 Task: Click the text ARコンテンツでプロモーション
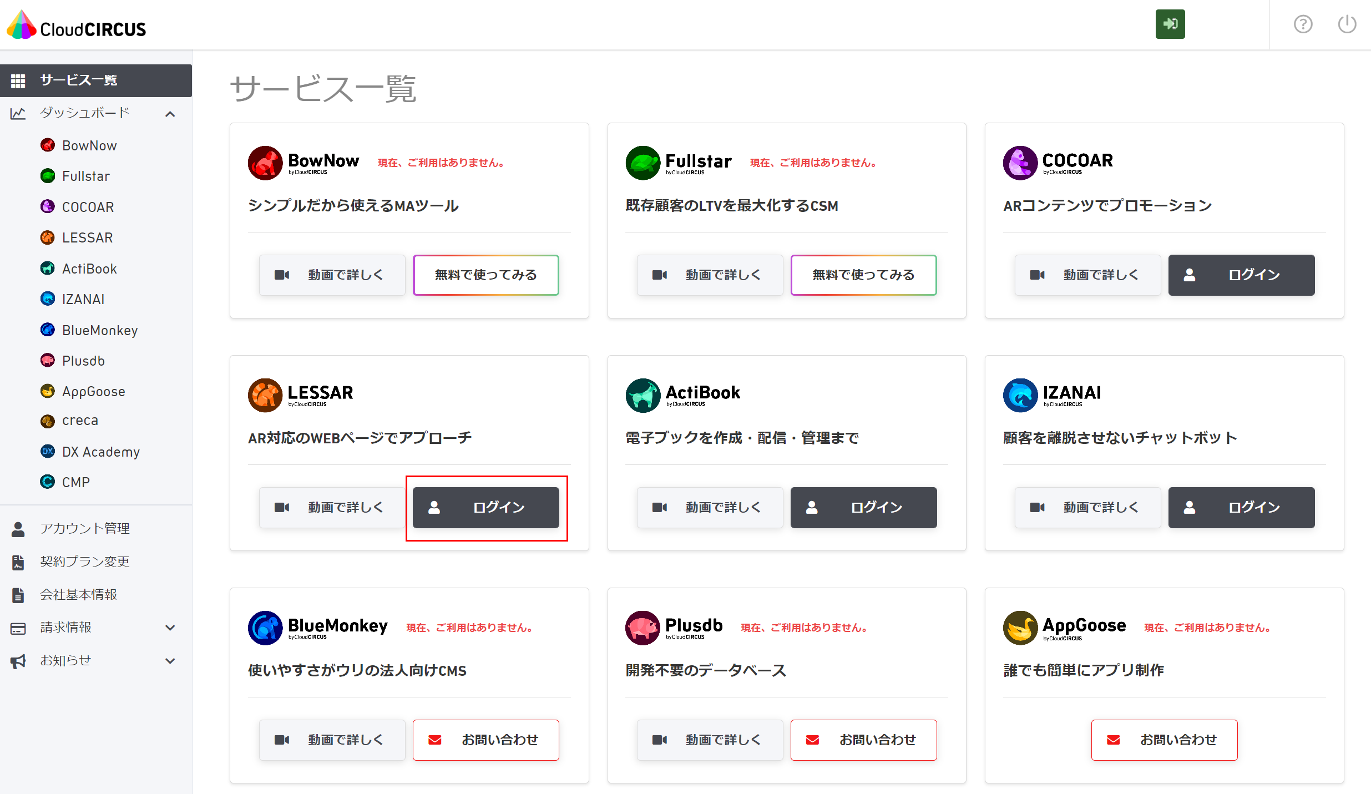(1107, 206)
